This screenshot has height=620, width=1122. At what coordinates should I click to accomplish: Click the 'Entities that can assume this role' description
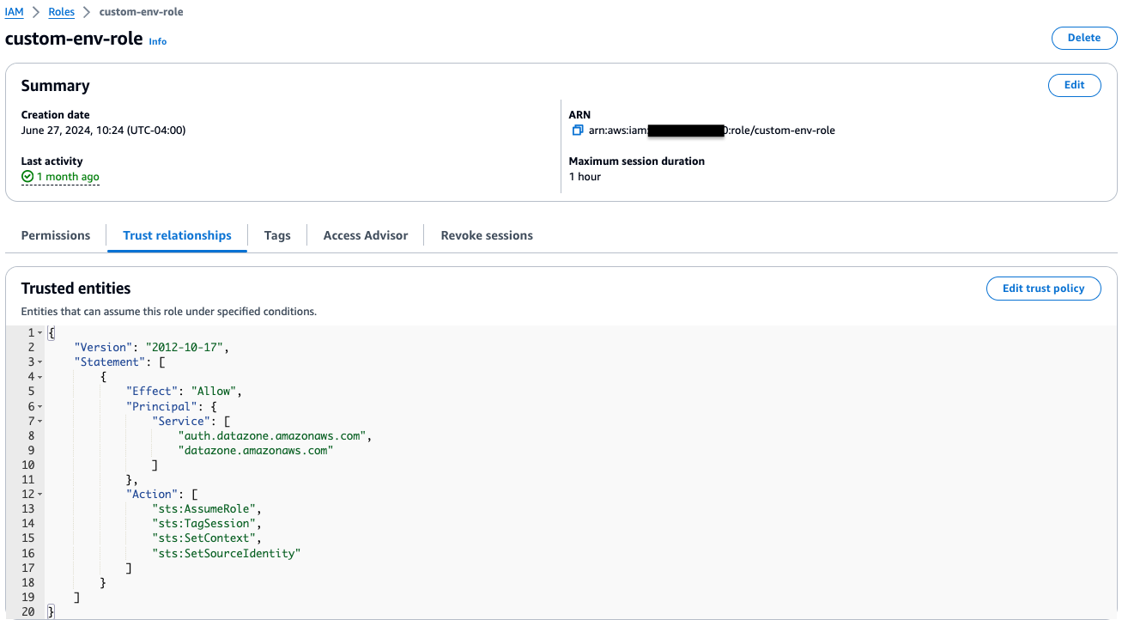point(169,311)
